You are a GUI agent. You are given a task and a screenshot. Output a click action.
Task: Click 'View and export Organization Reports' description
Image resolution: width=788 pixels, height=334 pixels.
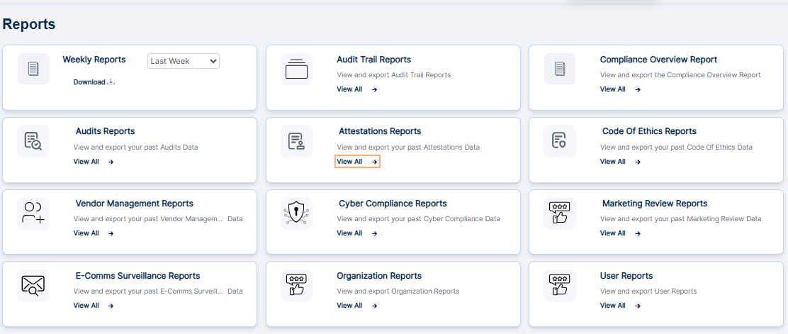[x=398, y=291]
